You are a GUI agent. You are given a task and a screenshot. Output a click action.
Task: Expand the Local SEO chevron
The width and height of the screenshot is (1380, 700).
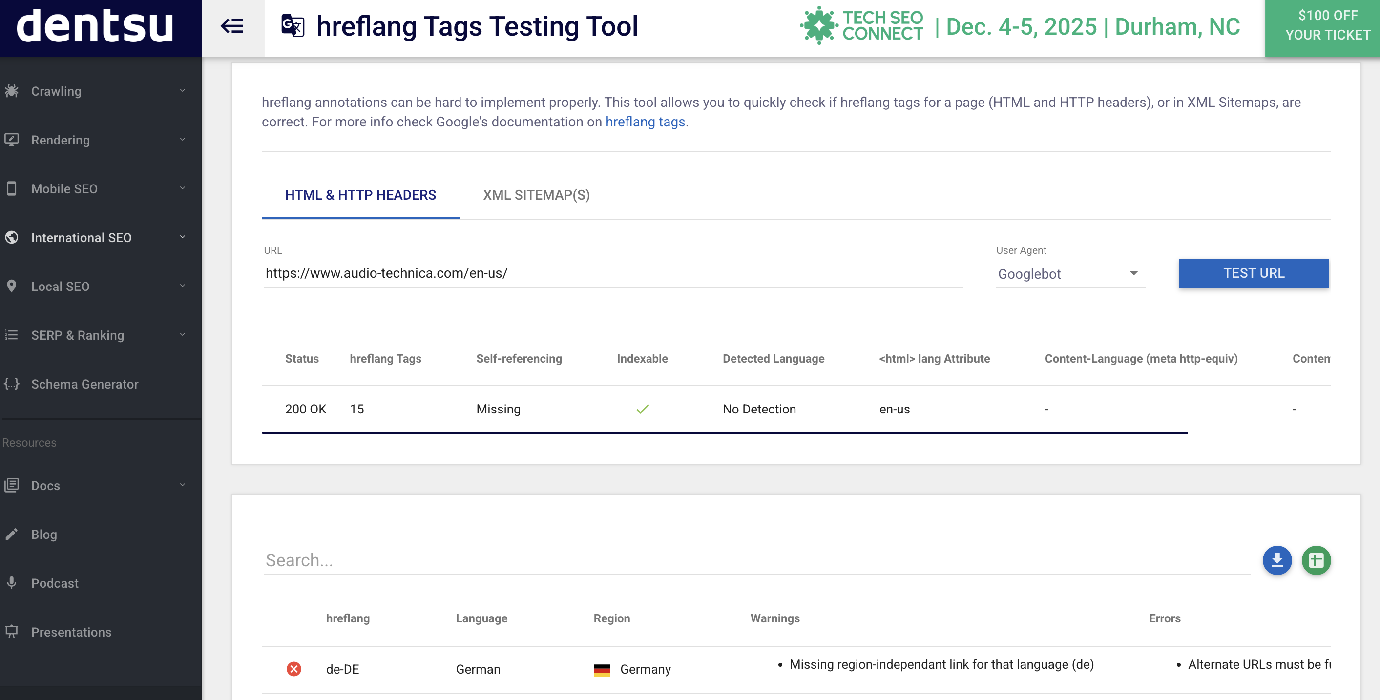(183, 286)
